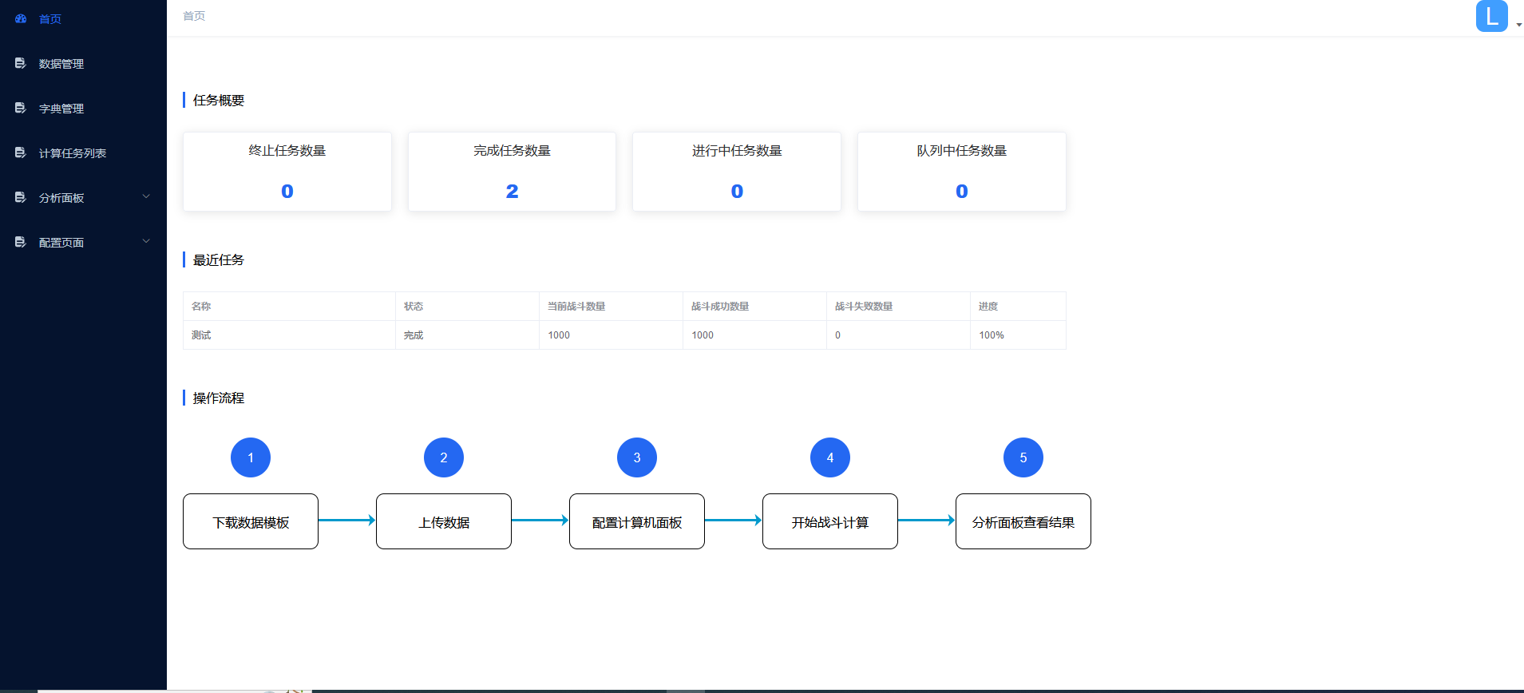Expand the 分析面板 submenu chevron
1524x693 pixels.
pyautogui.click(x=146, y=196)
